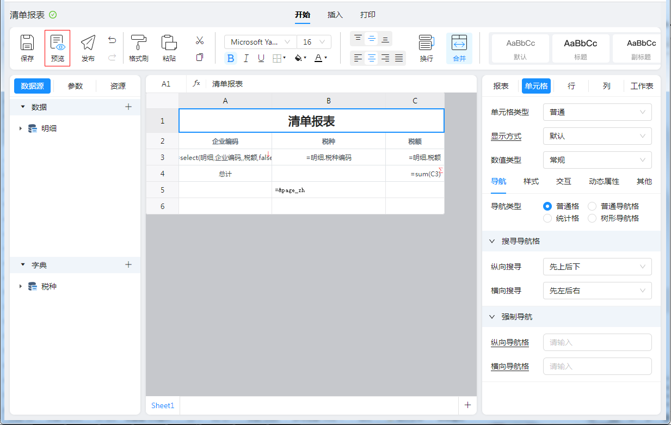
Task: Toggle underline formatting
Action: tap(261, 58)
